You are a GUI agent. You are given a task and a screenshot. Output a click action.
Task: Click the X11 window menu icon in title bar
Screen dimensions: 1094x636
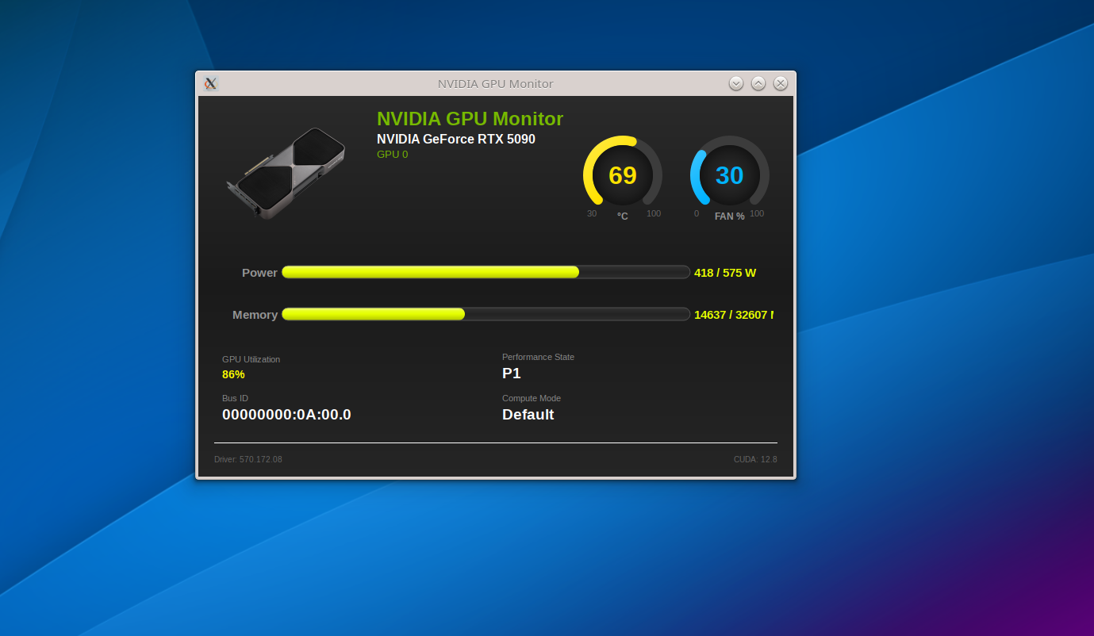(x=210, y=83)
